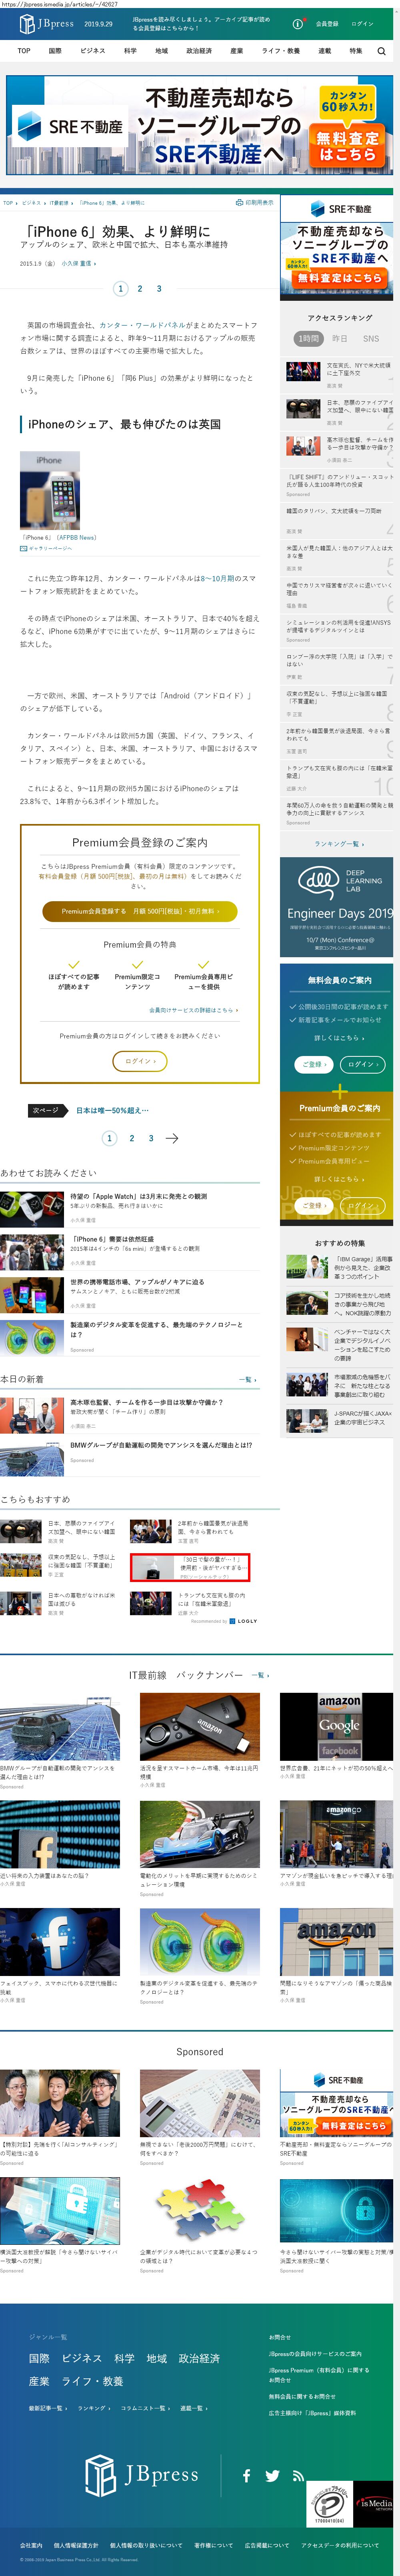Click the 次ページ black label
The height and width of the screenshot is (2576, 400).
pyautogui.click(x=48, y=1110)
